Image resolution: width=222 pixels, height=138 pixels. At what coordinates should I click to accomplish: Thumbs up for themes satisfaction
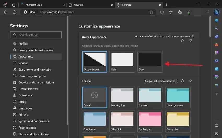[182, 81]
